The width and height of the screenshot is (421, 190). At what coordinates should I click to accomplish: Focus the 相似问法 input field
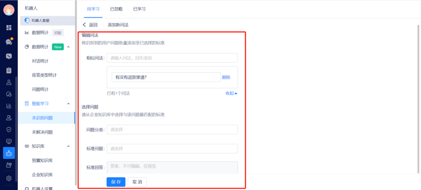point(172,58)
